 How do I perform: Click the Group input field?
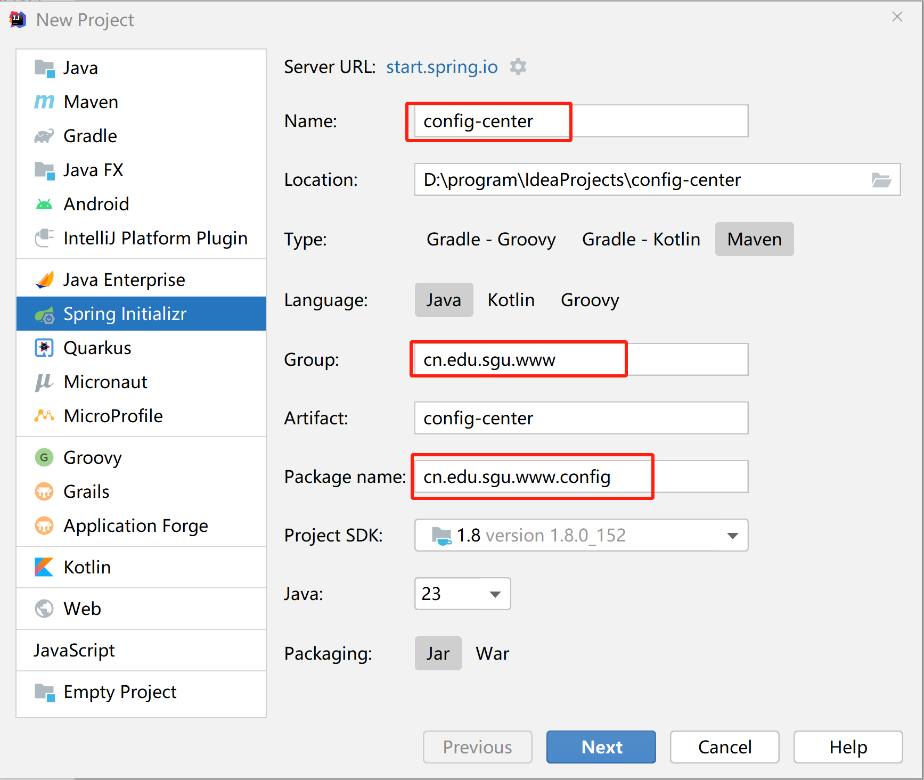(581, 359)
